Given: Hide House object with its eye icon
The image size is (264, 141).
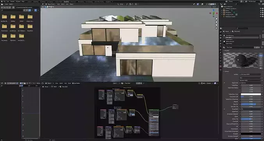Looking at the screenshot, I should pyautogui.click(x=260, y=11).
